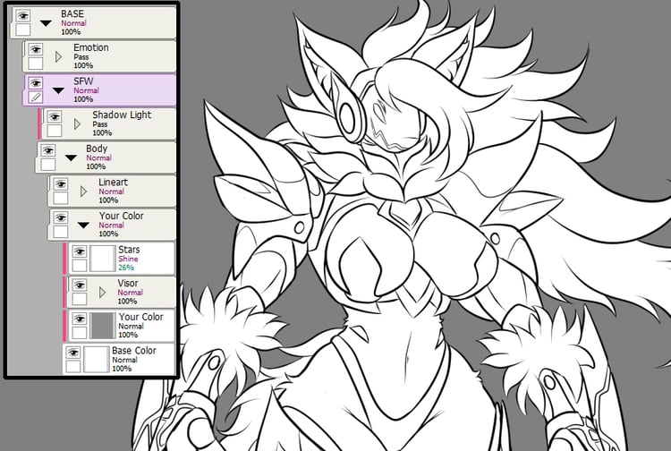Select the Stars layer by its name
The width and height of the screenshot is (671, 451).
point(129,250)
